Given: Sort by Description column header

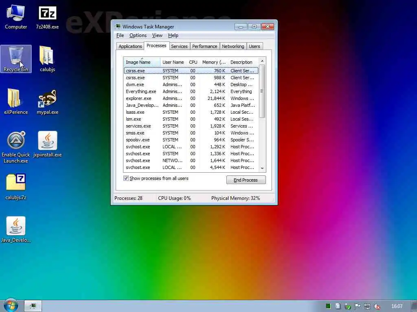Looking at the screenshot, I should (x=243, y=62).
